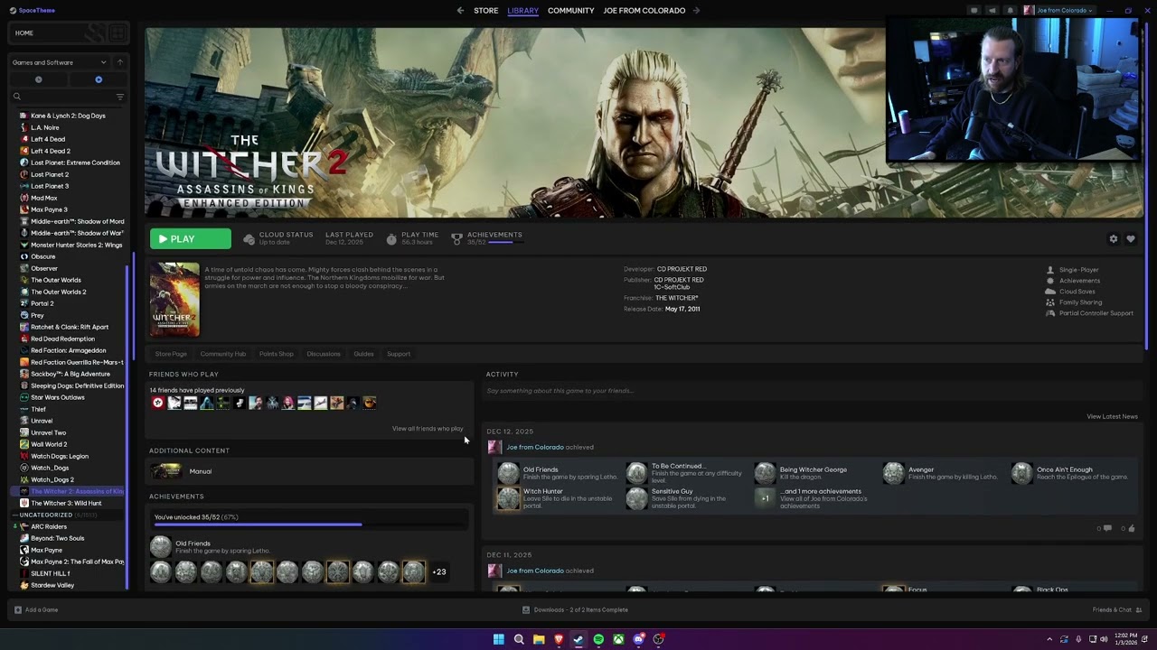
Task: Toggle show ready-to-play games filter
Action: [x=99, y=79]
